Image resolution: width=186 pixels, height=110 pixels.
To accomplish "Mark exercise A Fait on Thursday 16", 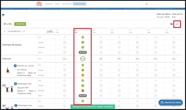I will (x=119, y=65).
